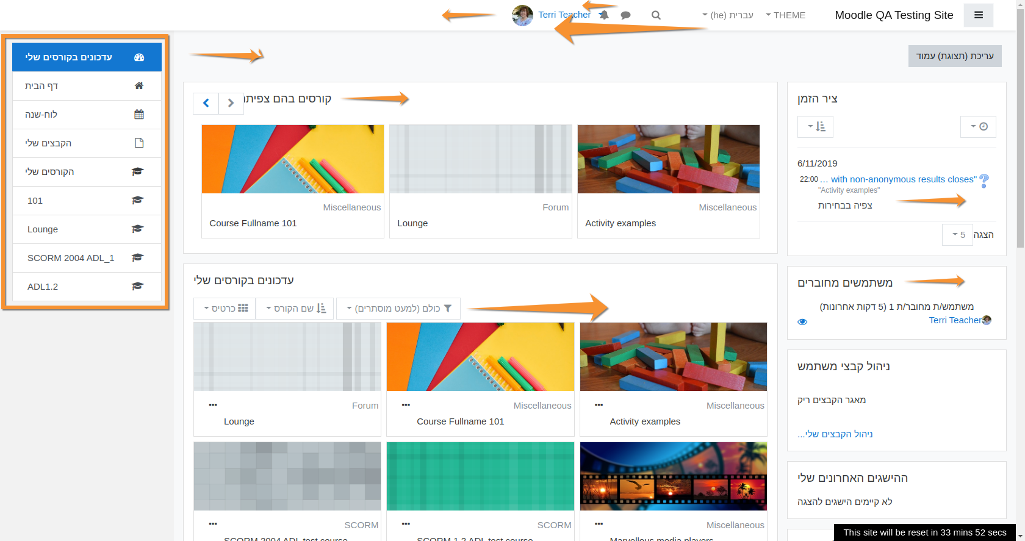This screenshot has width=1025, height=541.
Task: Click Terri Teacher's profile picture in the header
Action: tap(522, 15)
